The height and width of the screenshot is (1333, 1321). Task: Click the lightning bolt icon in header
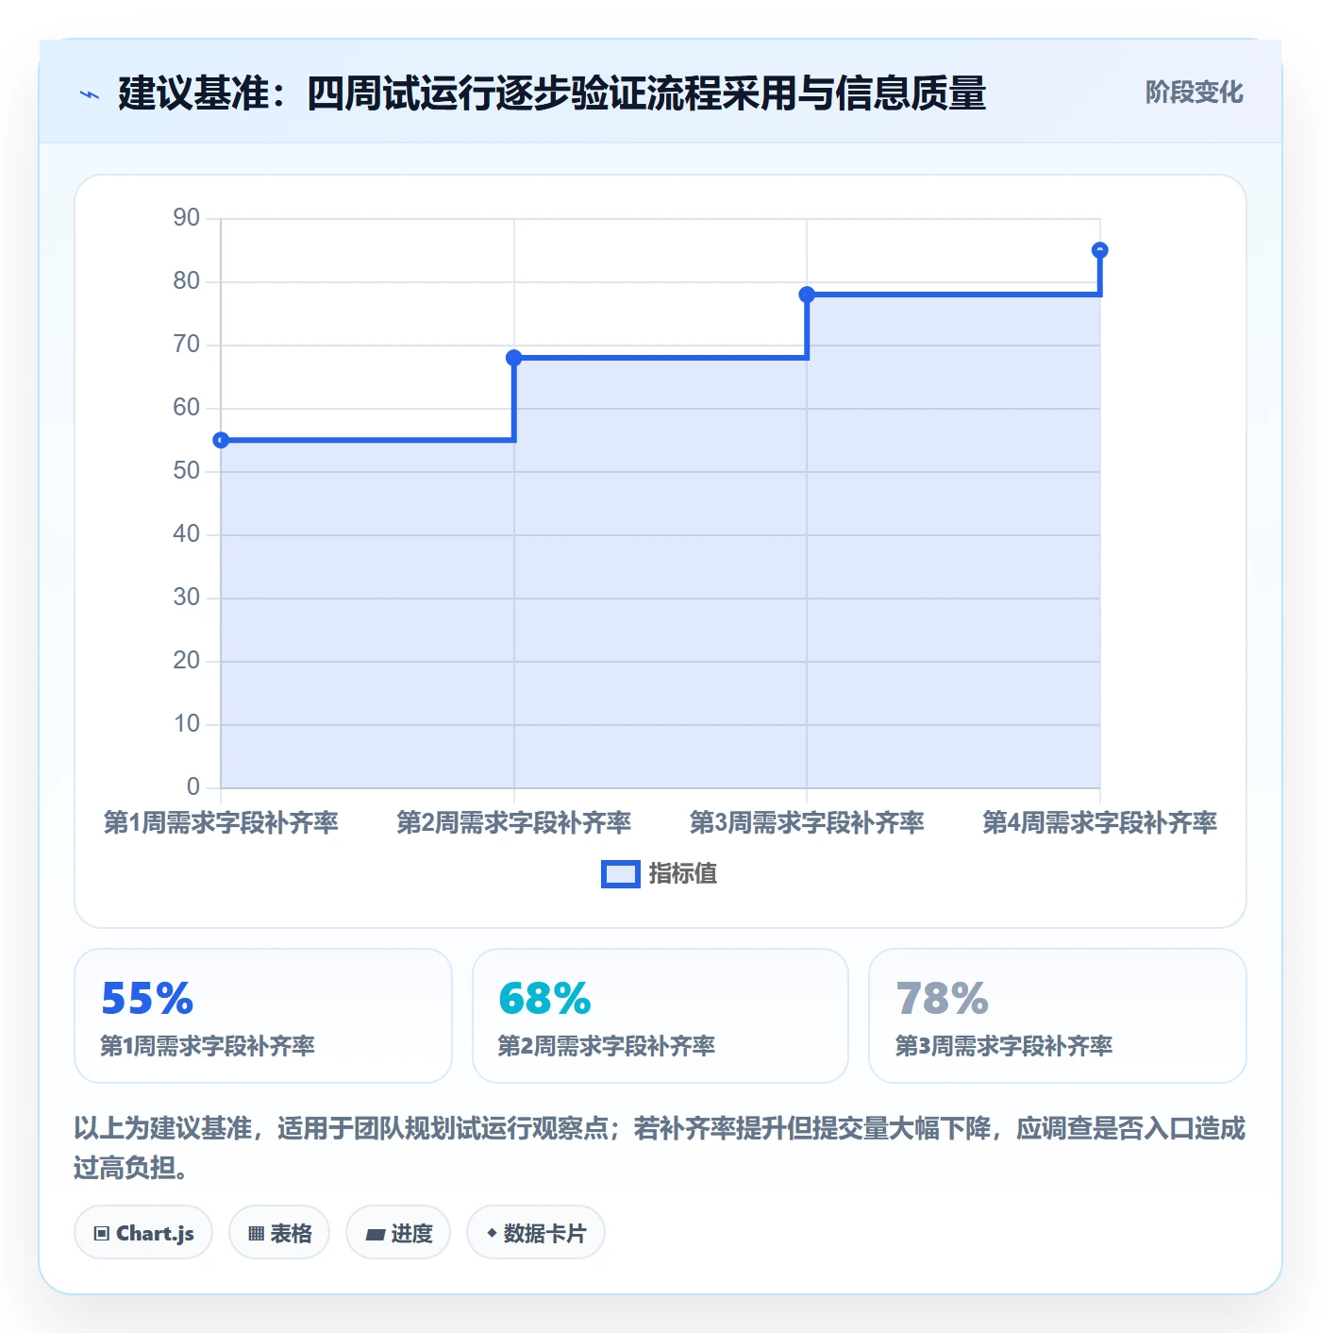90,94
